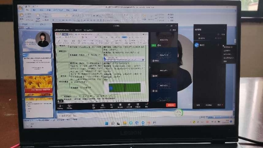The width and height of the screenshot is (263, 148).
Task: Select the first slide thumbnail with portrait
Action: [36, 41]
